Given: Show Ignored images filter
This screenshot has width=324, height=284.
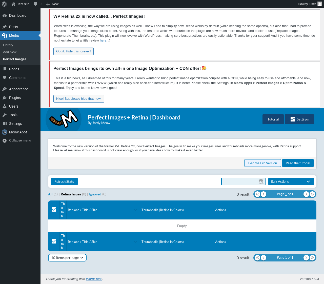Looking at the screenshot, I should [x=95, y=194].
